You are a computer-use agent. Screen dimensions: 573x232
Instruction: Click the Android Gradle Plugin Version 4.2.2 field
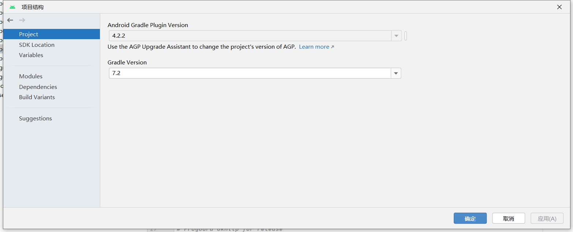pyautogui.click(x=250, y=36)
